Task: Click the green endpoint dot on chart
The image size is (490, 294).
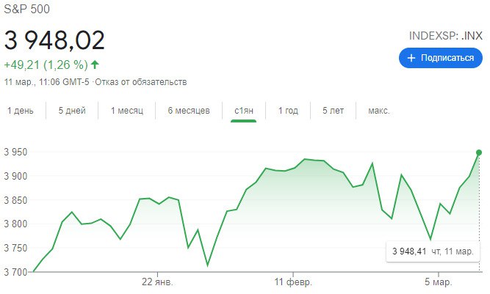Action: coord(479,152)
